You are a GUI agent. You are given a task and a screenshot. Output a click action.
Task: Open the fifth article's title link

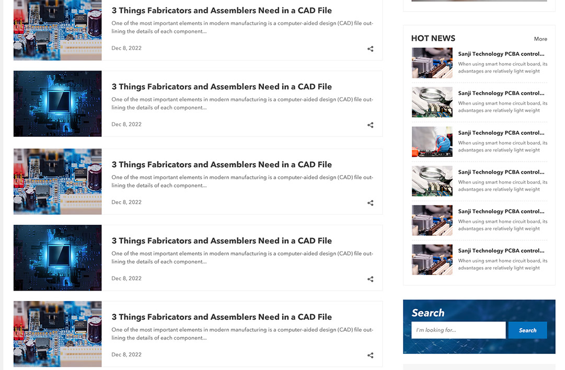[222, 317]
